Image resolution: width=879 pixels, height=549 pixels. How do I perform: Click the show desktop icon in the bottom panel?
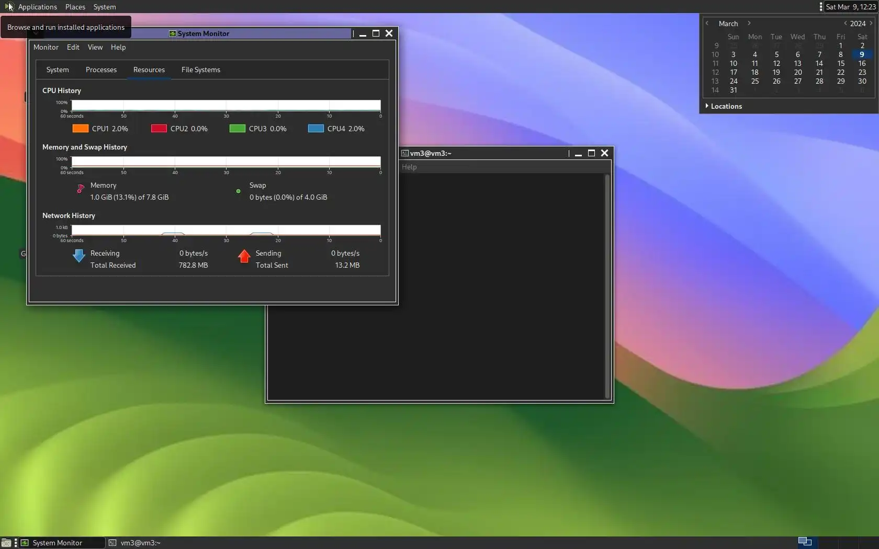coord(6,543)
